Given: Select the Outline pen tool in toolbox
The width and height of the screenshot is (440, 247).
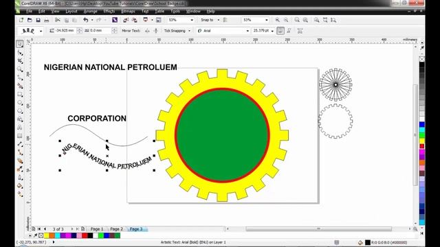Looking at the screenshot, I should point(20,178).
